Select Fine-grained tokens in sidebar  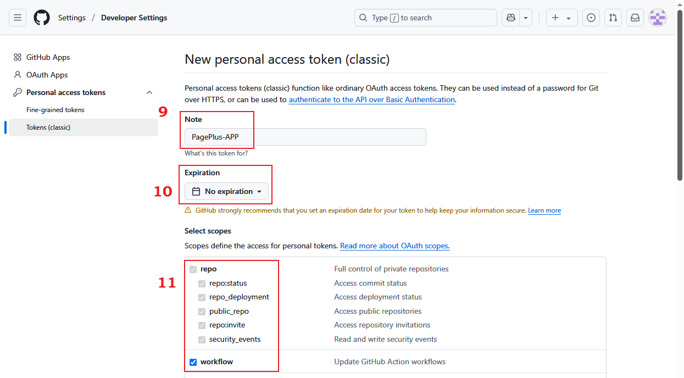click(x=55, y=110)
